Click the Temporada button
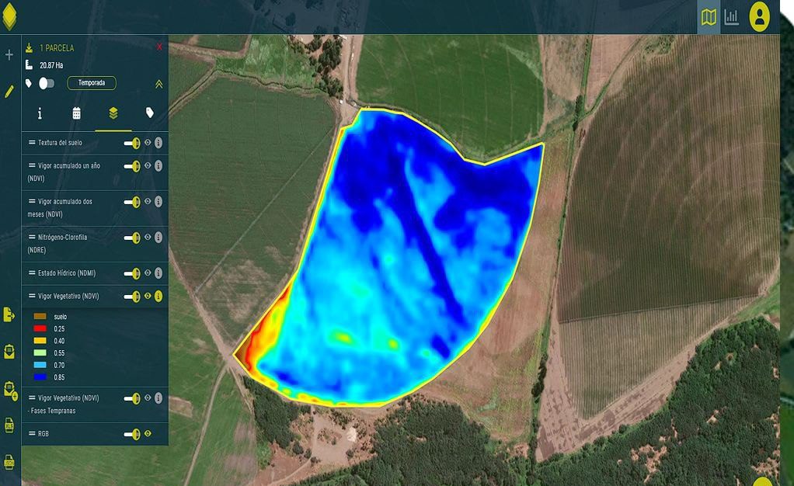The height and width of the screenshot is (486, 794). tap(92, 83)
